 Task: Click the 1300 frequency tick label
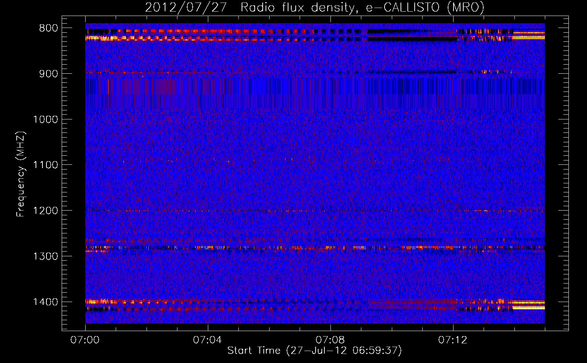pyautogui.click(x=45, y=256)
